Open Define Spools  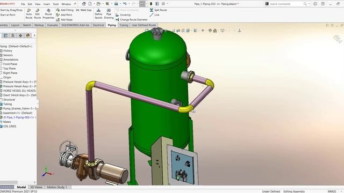pyautogui.click(x=98, y=13)
